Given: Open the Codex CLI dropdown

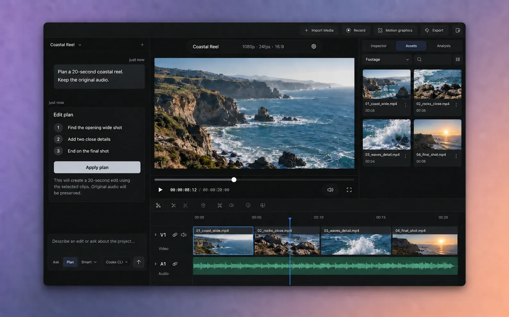Looking at the screenshot, I should pyautogui.click(x=117, y=262).
